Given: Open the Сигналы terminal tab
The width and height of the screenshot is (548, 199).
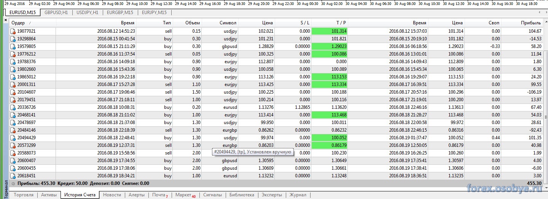Looking at the screenshot, I should pos(212,195).
